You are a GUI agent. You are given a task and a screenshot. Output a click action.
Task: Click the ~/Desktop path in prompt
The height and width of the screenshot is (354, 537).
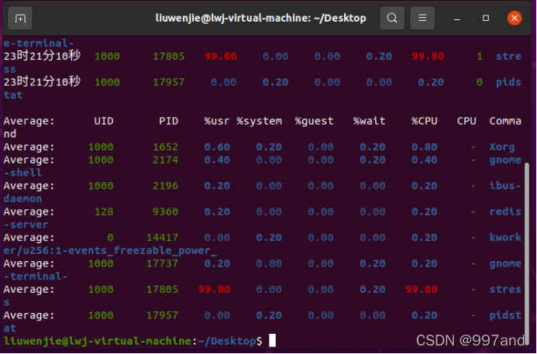point(227,342)
